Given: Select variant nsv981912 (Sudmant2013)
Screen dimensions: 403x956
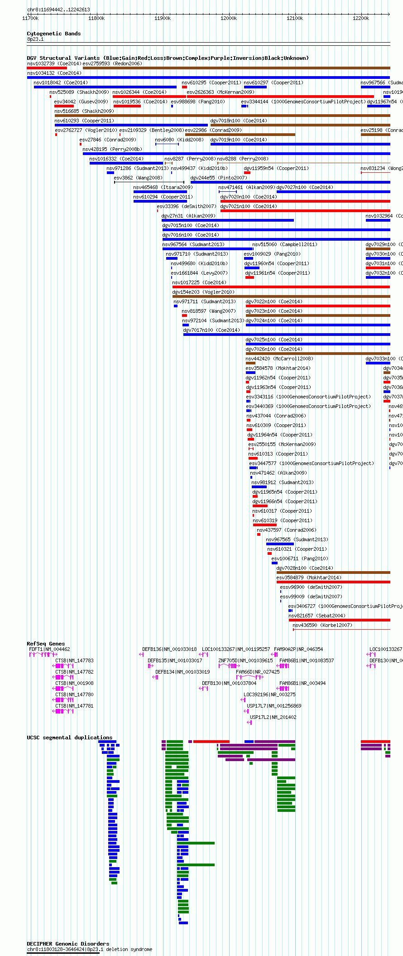Looking at the screenshot, I should (x=283, y=482).
